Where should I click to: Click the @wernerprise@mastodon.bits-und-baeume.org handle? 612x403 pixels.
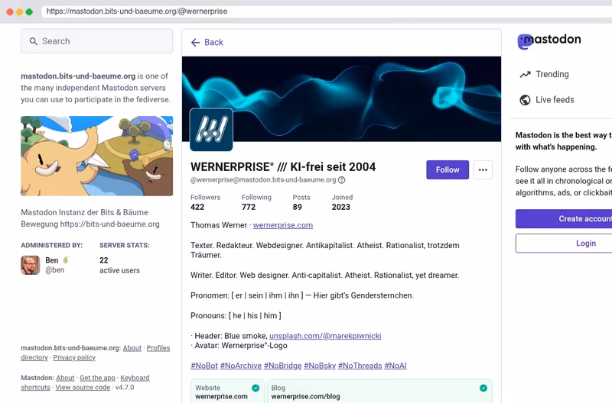[263, 180]
